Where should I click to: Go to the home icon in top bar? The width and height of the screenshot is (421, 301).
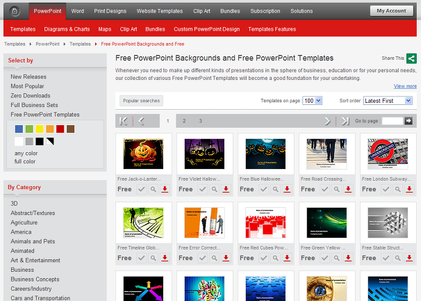click(15, 11)
